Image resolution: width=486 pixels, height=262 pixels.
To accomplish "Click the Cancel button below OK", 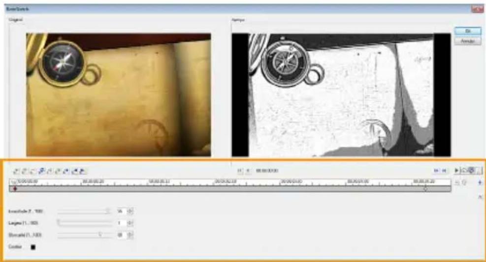I will (468, 41).
